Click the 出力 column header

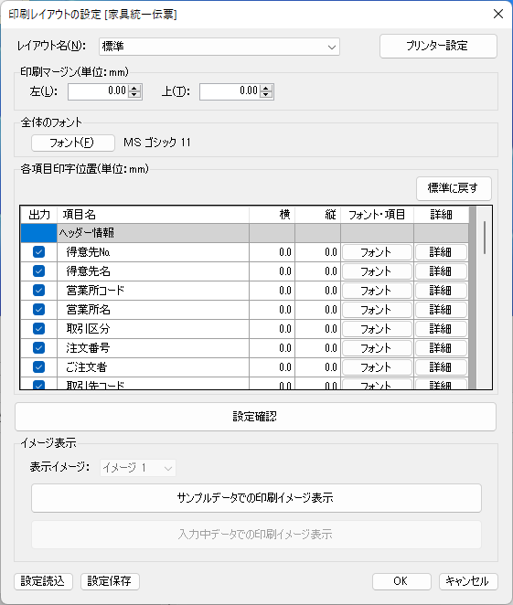pos(39,215)
